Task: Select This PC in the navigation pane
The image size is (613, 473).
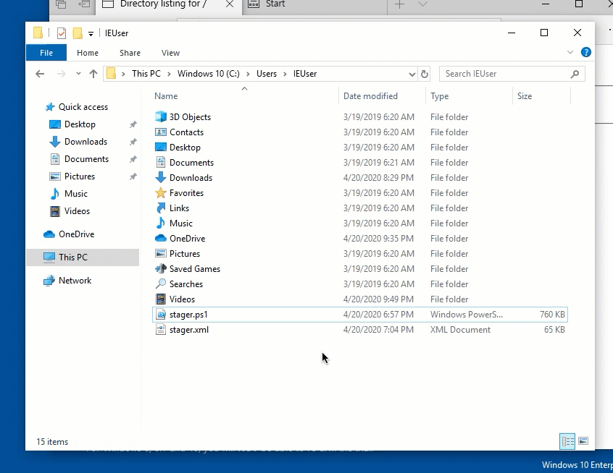Action: click(83, 257)
